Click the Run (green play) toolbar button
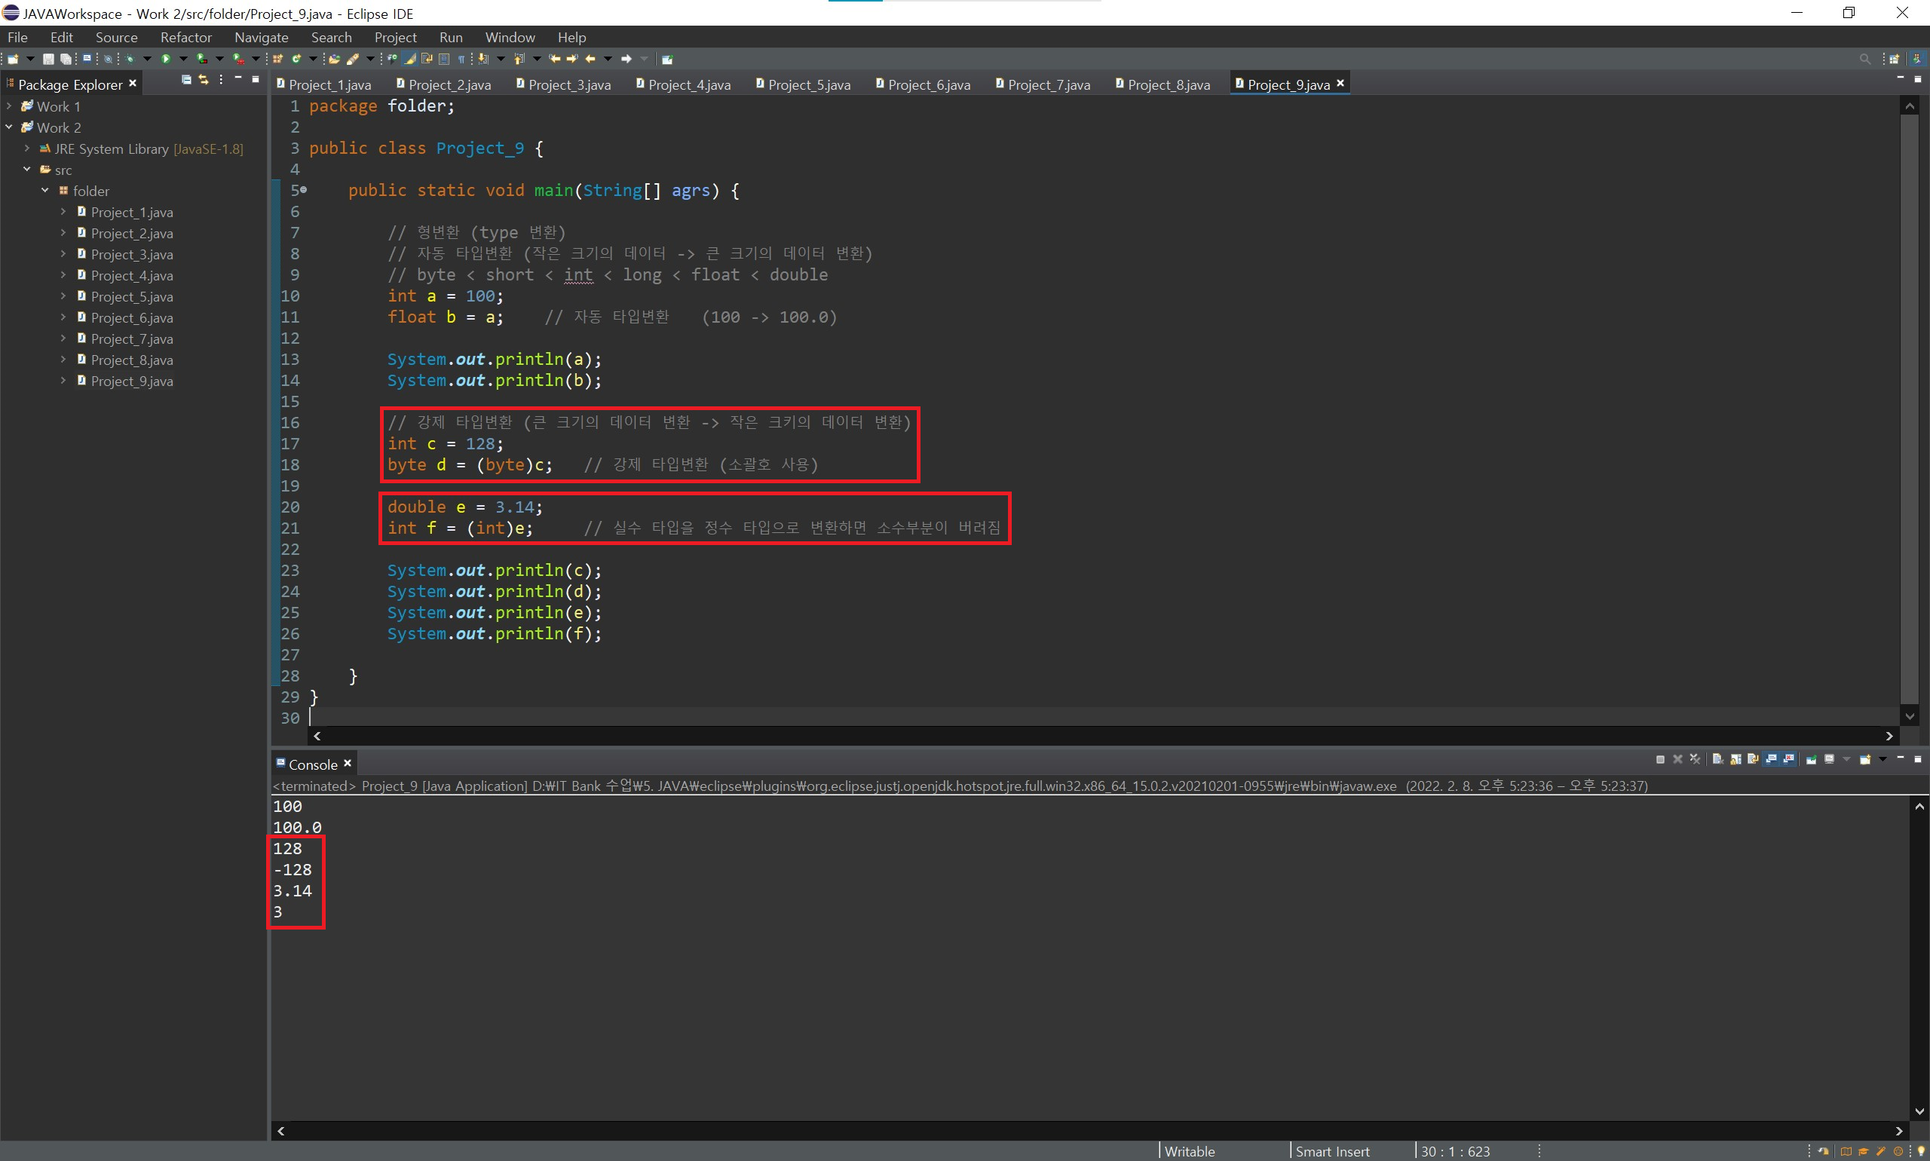 tap(166, 59)
